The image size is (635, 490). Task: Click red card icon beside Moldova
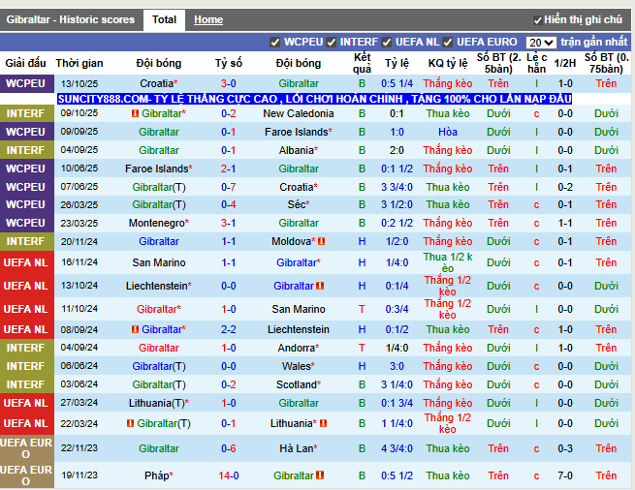(322, 241)
